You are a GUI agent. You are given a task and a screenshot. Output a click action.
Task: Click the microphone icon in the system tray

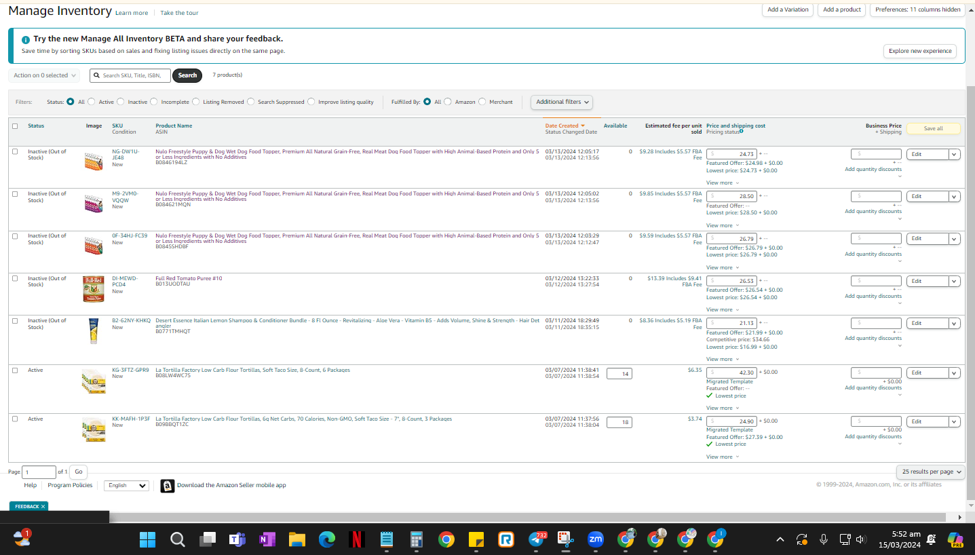pos(824,539)
